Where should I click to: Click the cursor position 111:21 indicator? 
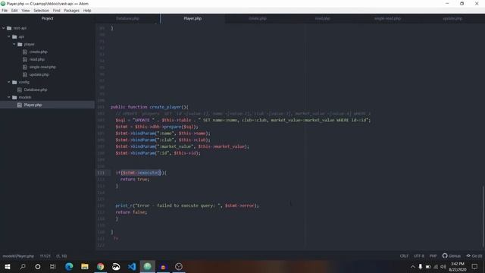point(45,256)
